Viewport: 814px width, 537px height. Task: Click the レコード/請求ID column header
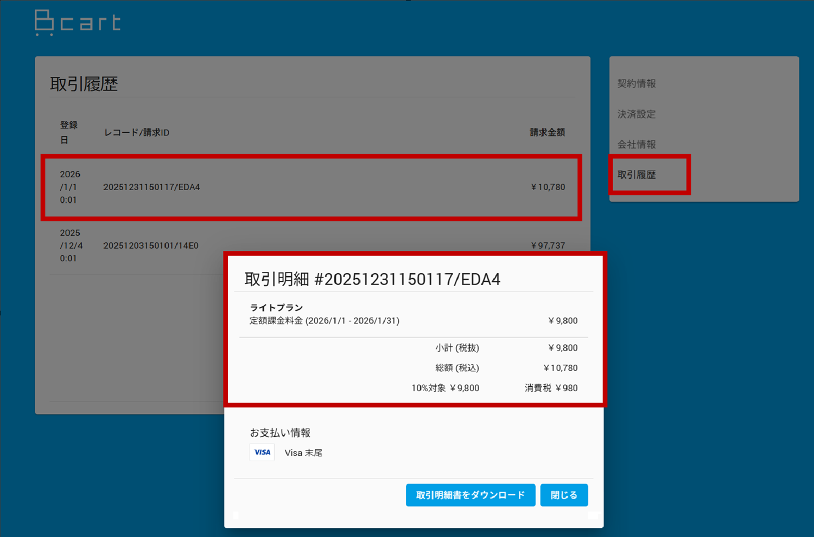tap(137, 133)
